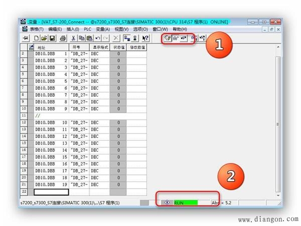Save the variable table

coord(52,38)
